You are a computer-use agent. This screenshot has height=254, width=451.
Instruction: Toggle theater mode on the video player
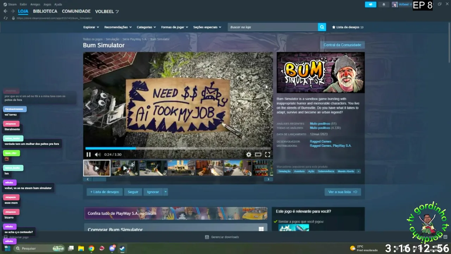pos(258,155)
